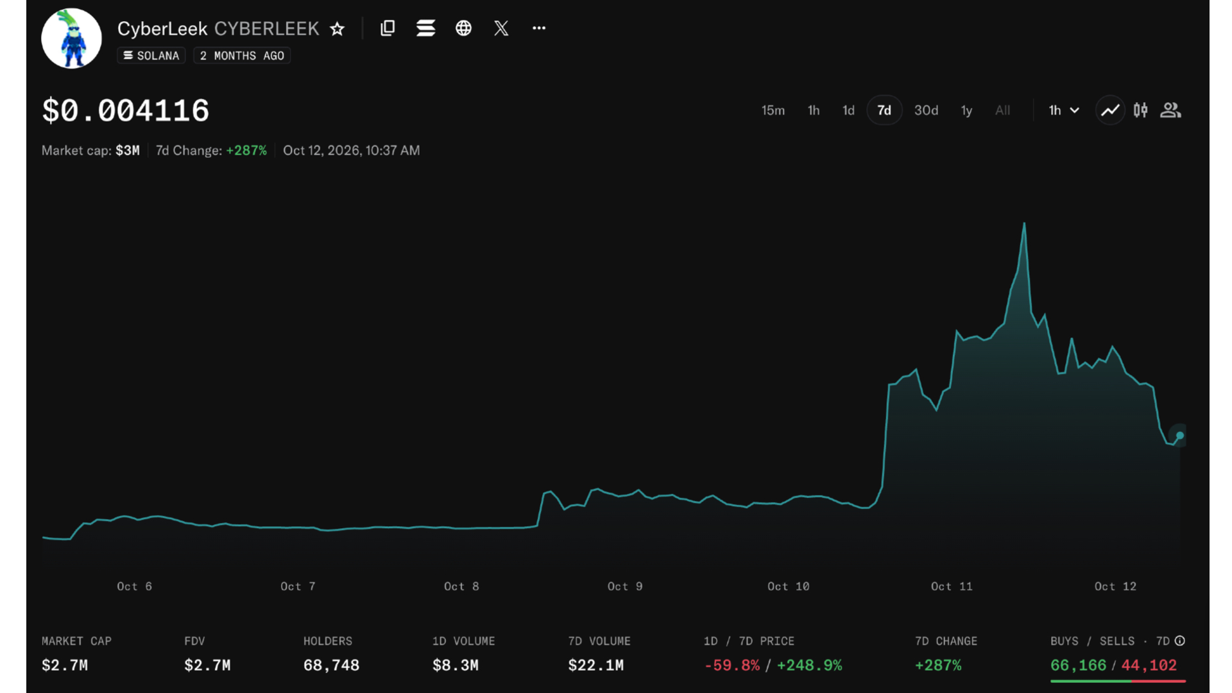The width and height of the screenshot is (1232, 693).
Task: Select the 1d time range
Action: tap(848, 110)
